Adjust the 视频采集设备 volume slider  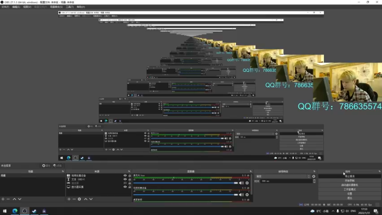click(x=185, y=195)
